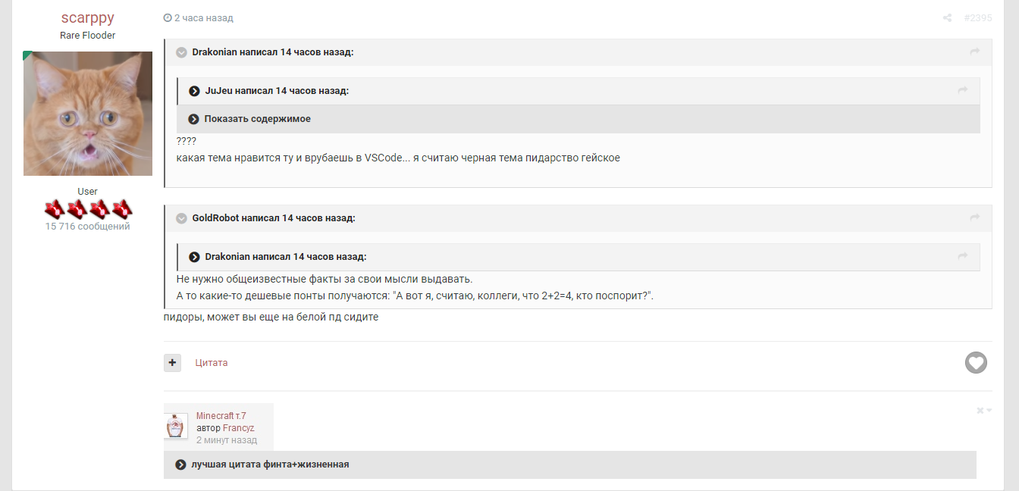This screenshot has width=1019, height=491.
Task: Click scarppy's cat avatar image
Action: click(88, 114)
